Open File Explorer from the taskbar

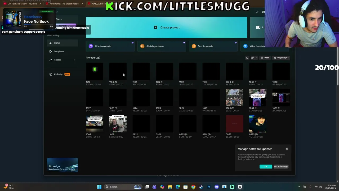pos(170,187)
